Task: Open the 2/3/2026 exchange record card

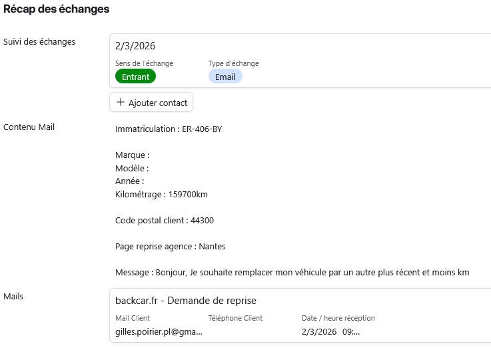Action: (x=300, y=47)
